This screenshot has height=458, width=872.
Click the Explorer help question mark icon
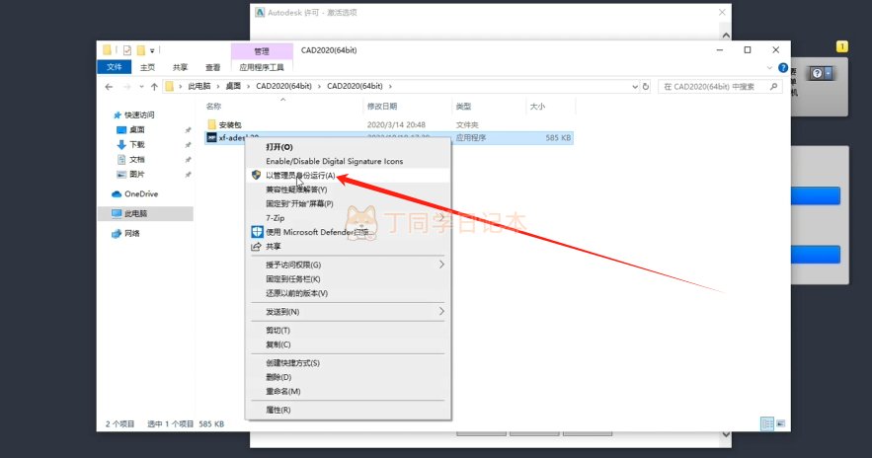pos(783,68)
